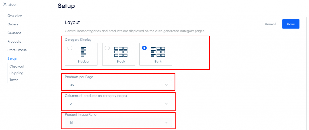
Task: Close the settings panel
Action: click(x=10, y=5)
